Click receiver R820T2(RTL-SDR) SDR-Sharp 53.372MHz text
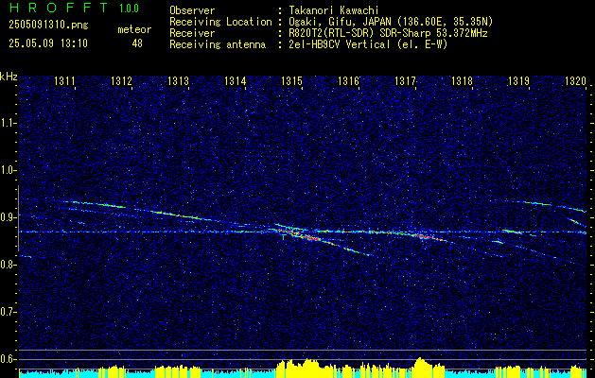595x378 pixels. [388, 33]
